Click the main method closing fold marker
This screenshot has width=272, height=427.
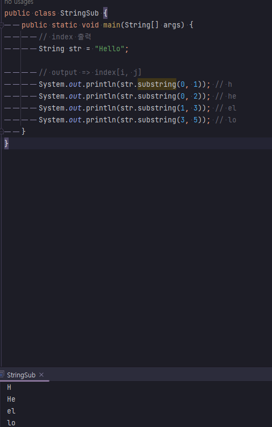point(2,132)
